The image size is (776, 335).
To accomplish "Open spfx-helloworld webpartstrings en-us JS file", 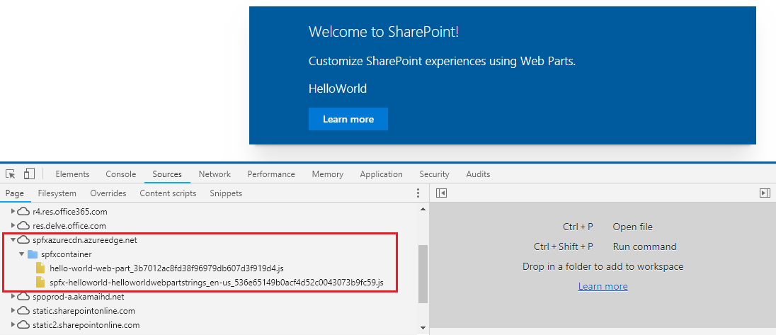I will coord(216,283).
